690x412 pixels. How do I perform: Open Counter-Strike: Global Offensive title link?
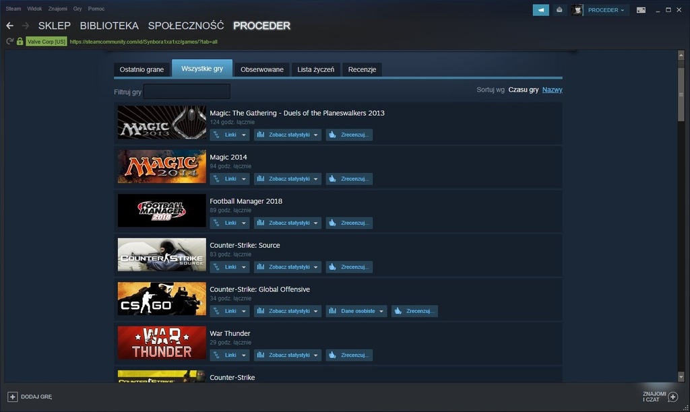pos(259,289)
